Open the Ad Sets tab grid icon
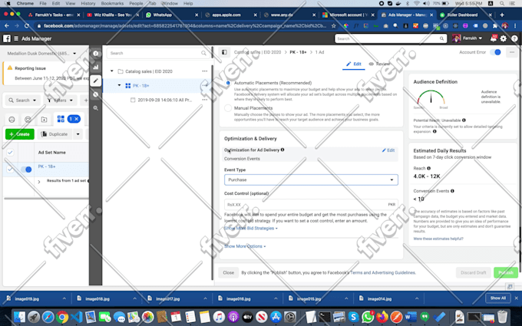 point(61,119)
